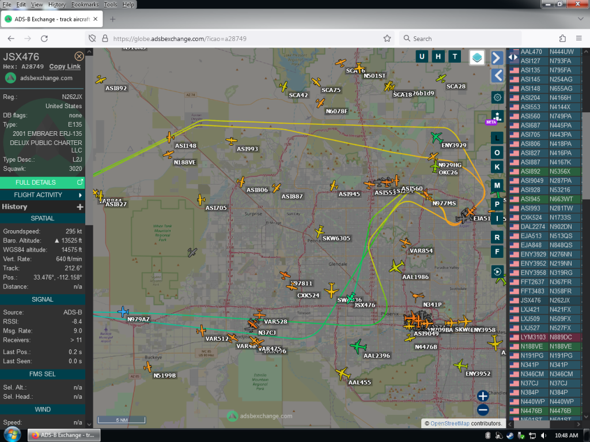590x442 pixels.
Task: Zoom in the map with plus
Action: [x=483, y=396]
